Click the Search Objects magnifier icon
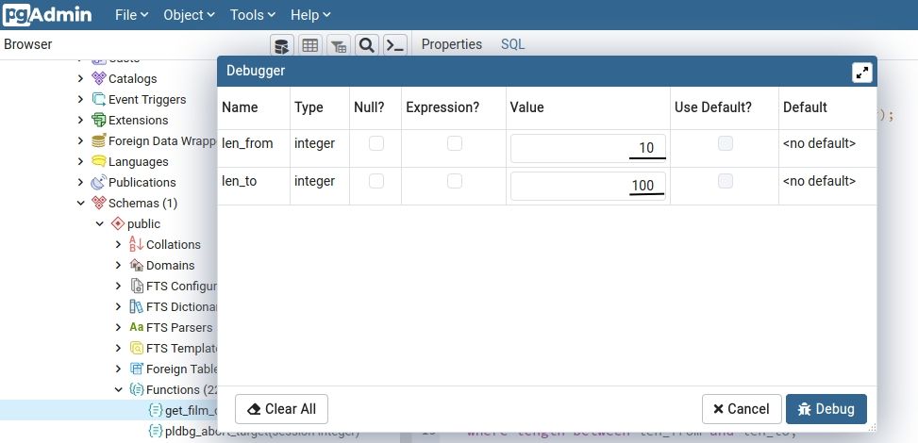918x443 pixels. (x=366, y=45)
